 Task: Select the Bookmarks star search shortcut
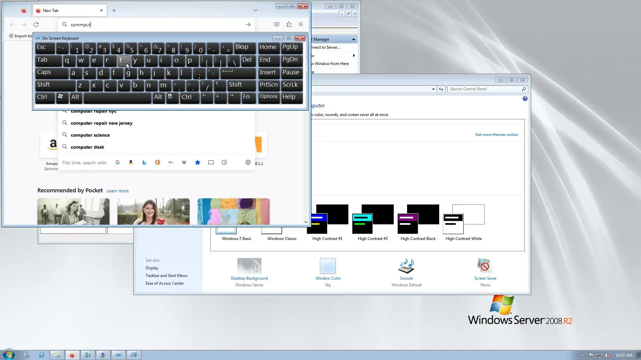click(x=198, y=163)
